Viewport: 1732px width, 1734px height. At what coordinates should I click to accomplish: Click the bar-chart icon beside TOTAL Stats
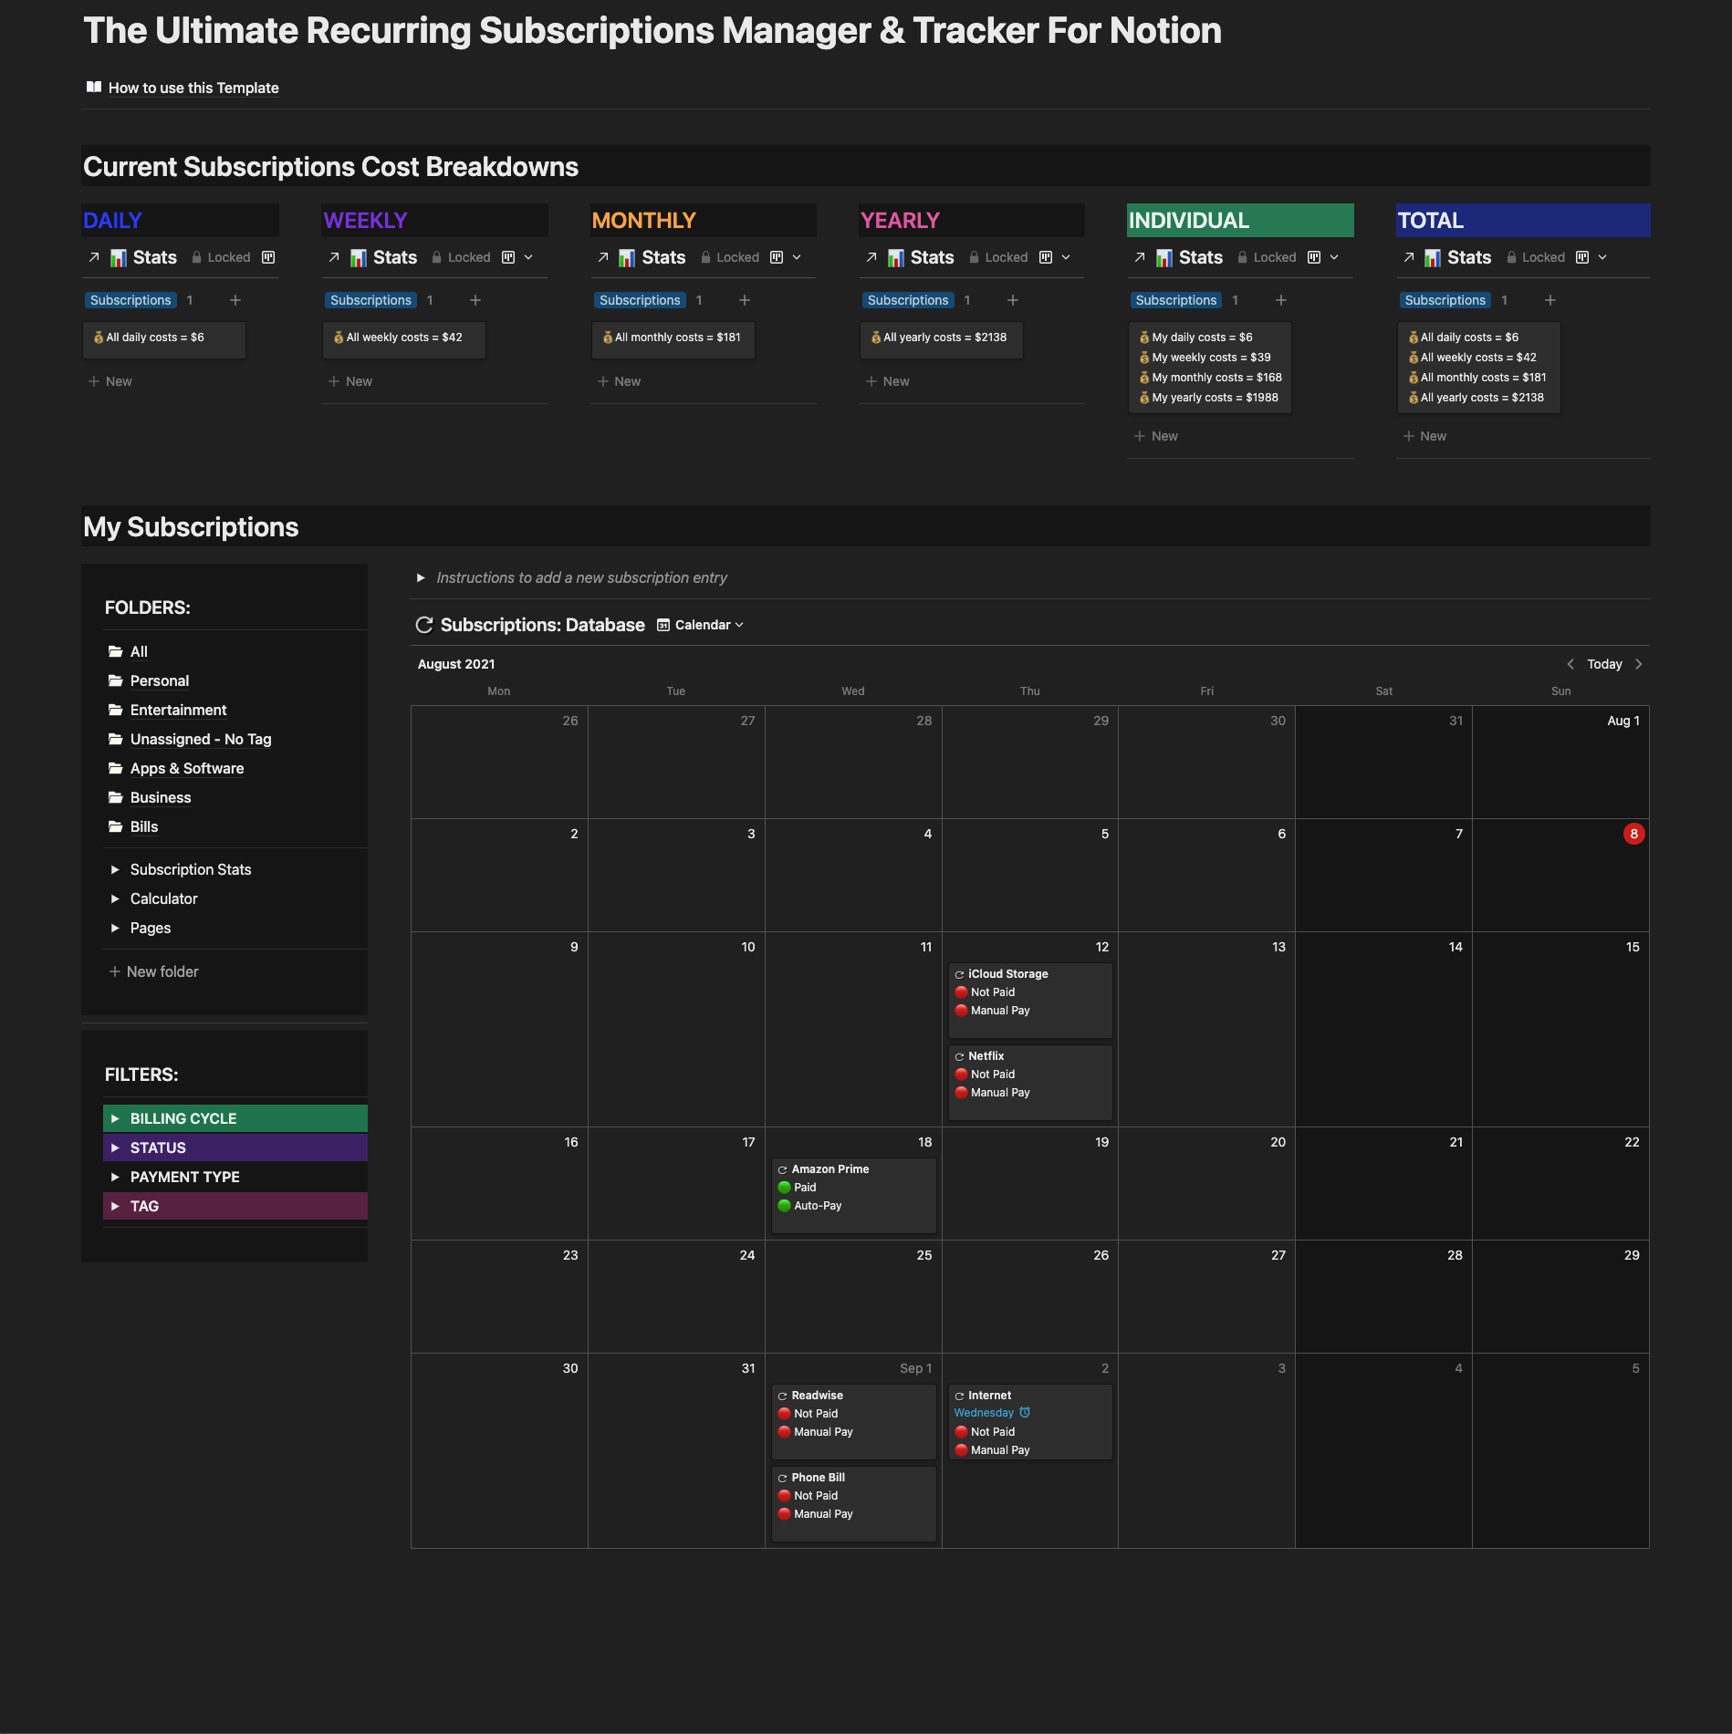pos(1434,257)
